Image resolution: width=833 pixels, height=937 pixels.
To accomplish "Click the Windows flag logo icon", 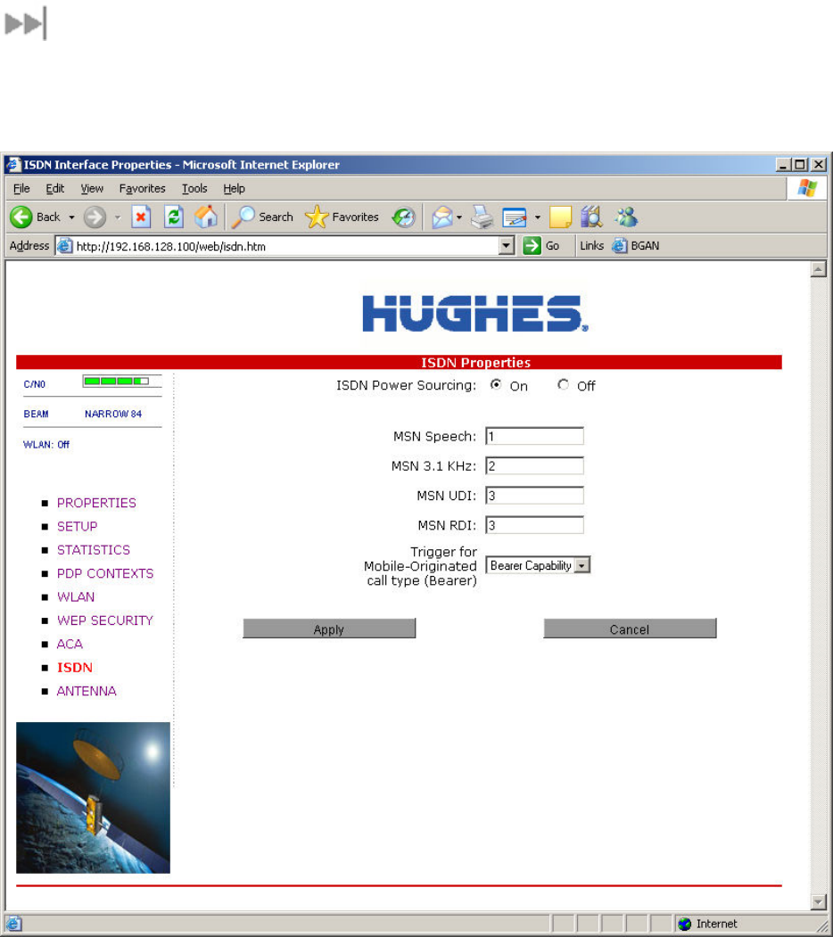I will click(807, 188).
